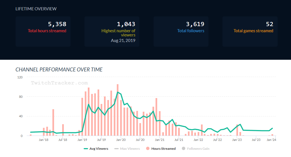291x157 pixels.
Task: Click the avg viewers line endpoint at Jan '24
Action: (x=272, y=128)
